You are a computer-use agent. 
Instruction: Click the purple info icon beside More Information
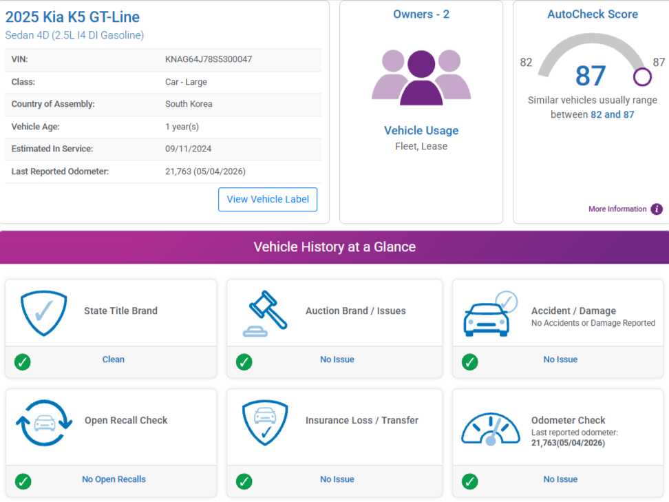(x=657, y=209)
